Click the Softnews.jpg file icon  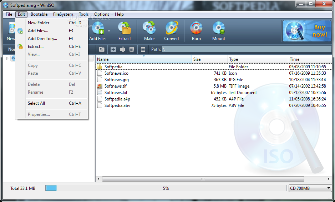100,80
